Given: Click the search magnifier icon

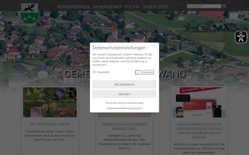Looking at the screenshot, I should 224,6.
